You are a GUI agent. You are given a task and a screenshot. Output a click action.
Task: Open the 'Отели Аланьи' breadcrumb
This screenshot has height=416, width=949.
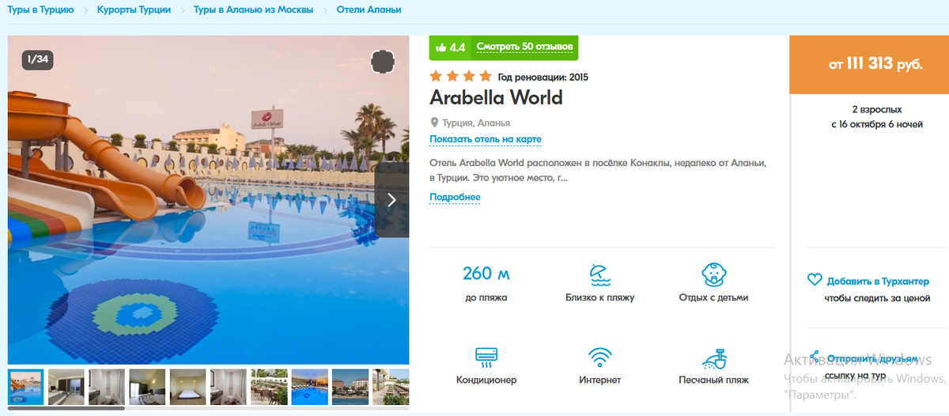click(369, 10)
